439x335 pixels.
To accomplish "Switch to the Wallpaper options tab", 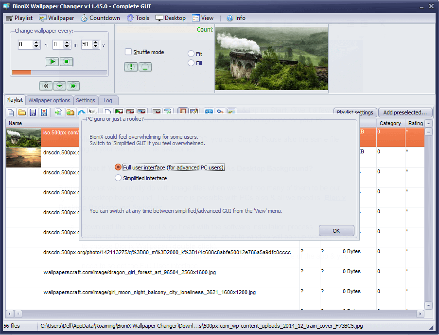I will [x=49, y=100].
